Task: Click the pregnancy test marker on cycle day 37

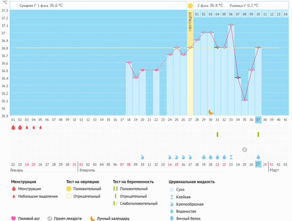Action: point(258,134)
